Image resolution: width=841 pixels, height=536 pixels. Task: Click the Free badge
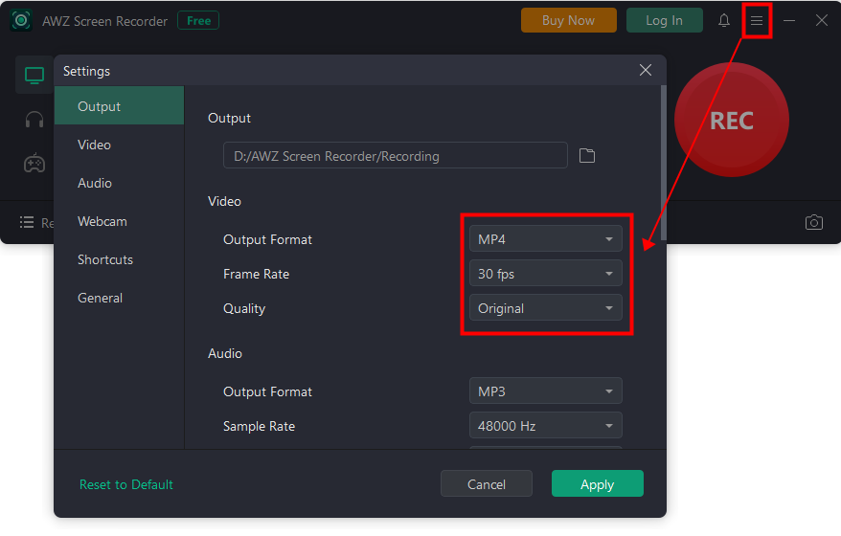click(198, 21)
